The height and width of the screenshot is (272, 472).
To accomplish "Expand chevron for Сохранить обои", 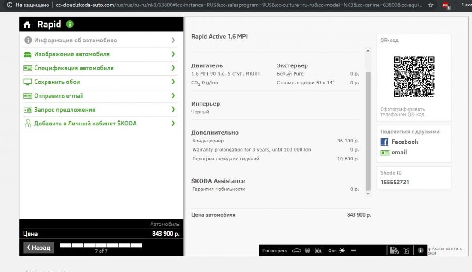I will point(173,82).
